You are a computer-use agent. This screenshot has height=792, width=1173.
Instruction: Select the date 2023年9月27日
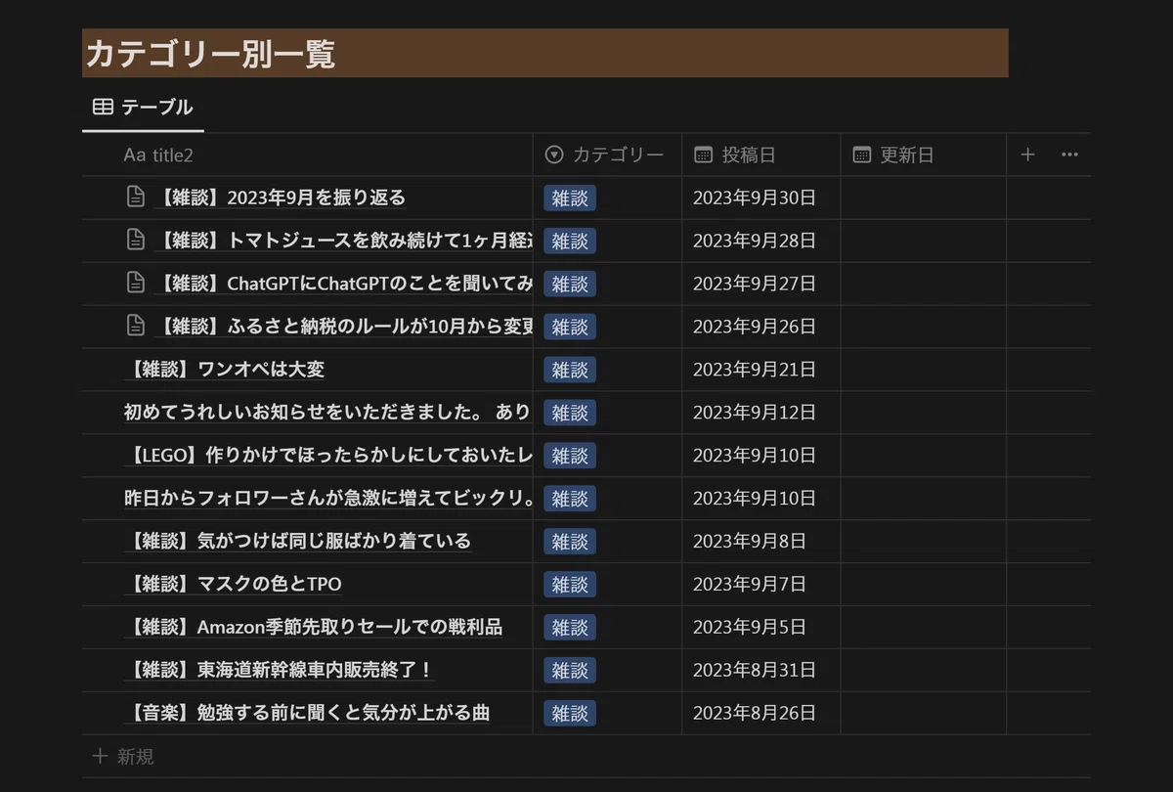(x=754, y=284)
